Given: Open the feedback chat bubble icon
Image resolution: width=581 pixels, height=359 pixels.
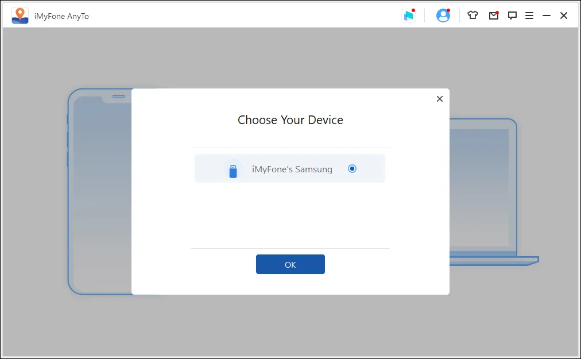Looking at the screenshot, I should coord(512,16).
